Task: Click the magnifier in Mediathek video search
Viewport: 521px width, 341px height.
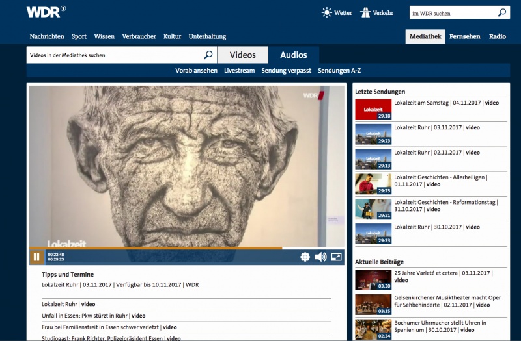Action: 208,55
